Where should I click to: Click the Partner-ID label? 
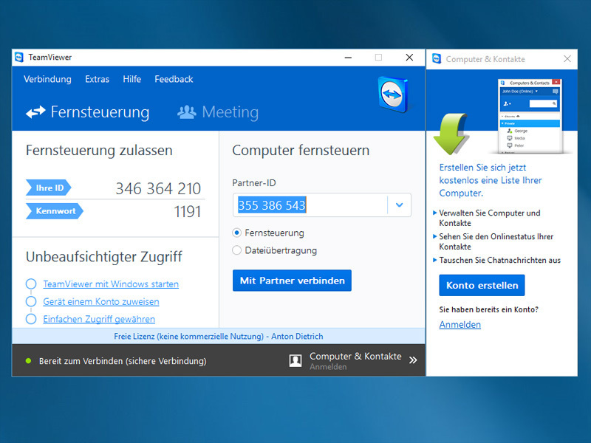pos(254,182)
